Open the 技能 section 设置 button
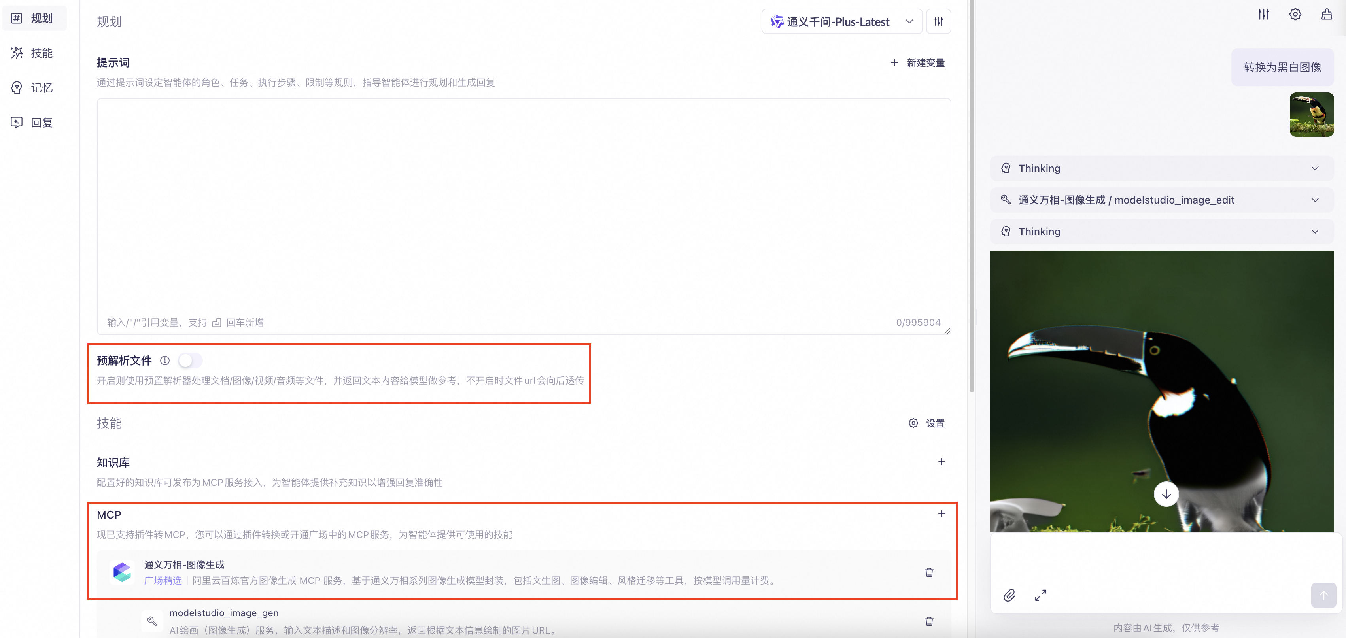Screen dimensions: 1346x638 926,423
